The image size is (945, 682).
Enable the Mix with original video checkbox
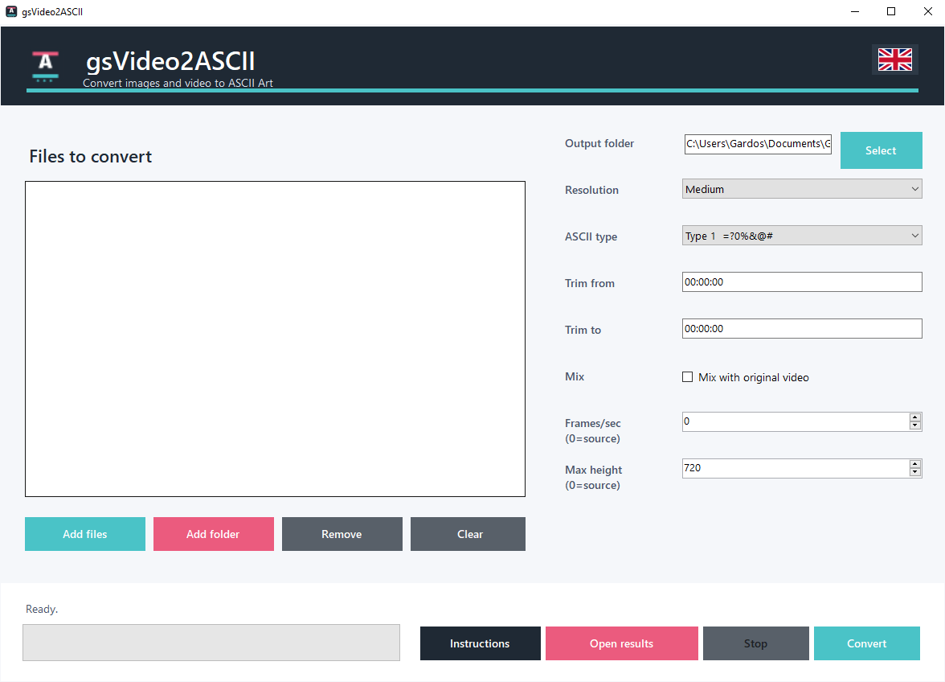(687, 377)
